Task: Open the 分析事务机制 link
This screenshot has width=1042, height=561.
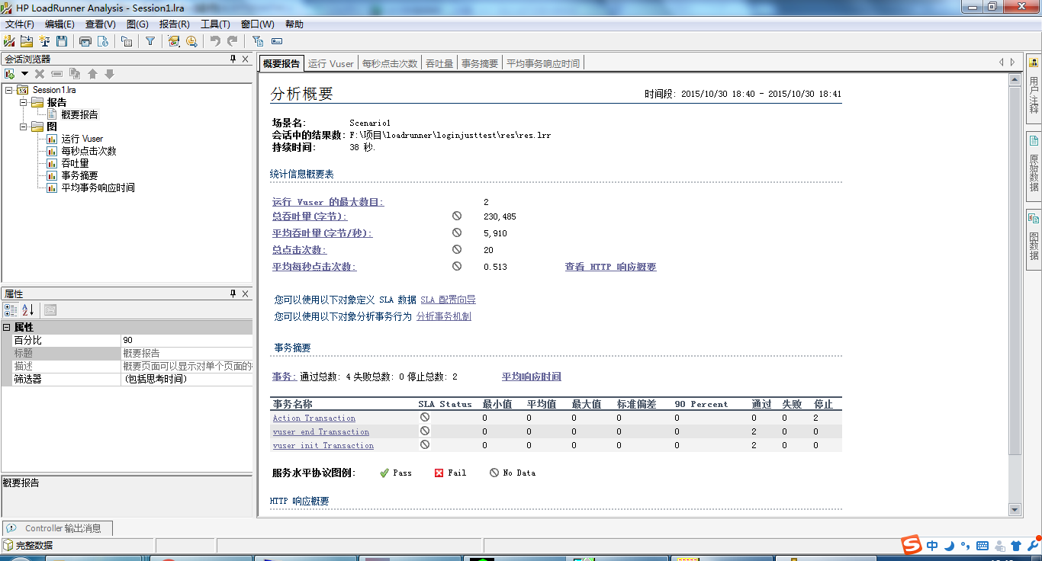Action: coord(443,316)
